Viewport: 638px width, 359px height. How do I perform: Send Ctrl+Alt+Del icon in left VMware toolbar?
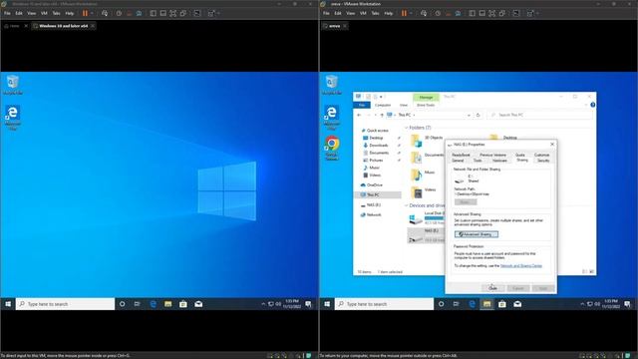(x=105, y=13)
